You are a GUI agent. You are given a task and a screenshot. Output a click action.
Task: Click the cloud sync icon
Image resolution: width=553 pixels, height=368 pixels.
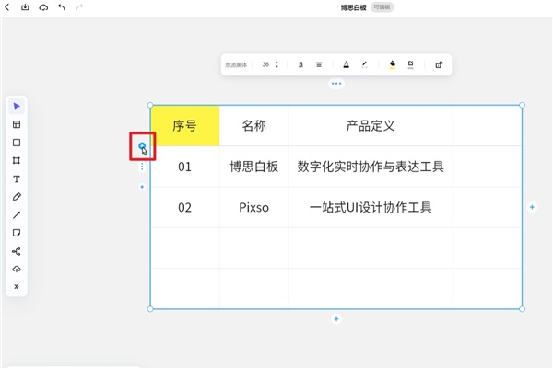point(43,7)
